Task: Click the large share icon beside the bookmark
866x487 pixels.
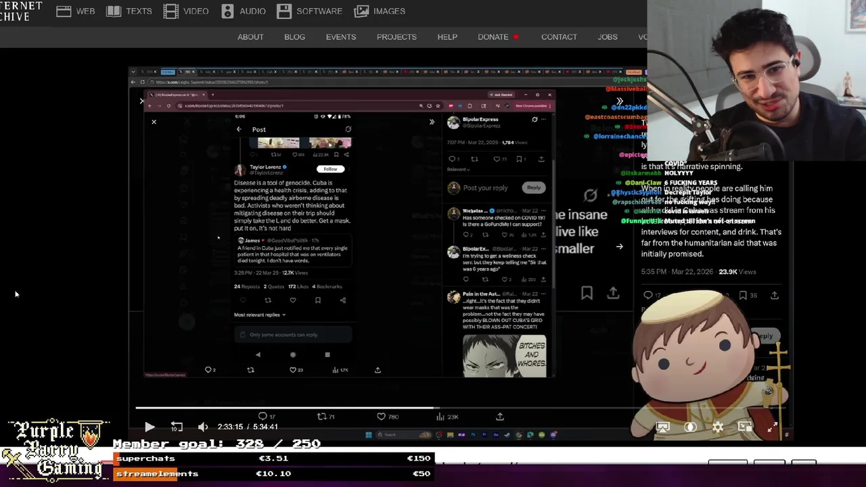Action: pos(613,293)
